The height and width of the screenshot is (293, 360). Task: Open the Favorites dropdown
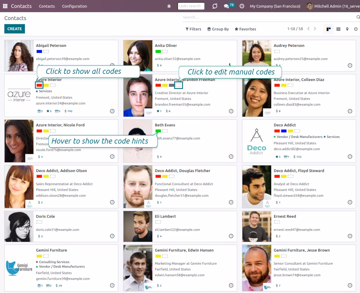point(245,29)
